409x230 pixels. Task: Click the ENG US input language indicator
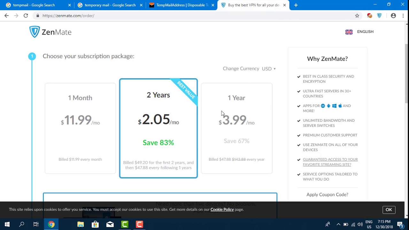click(x=369, y=224)
